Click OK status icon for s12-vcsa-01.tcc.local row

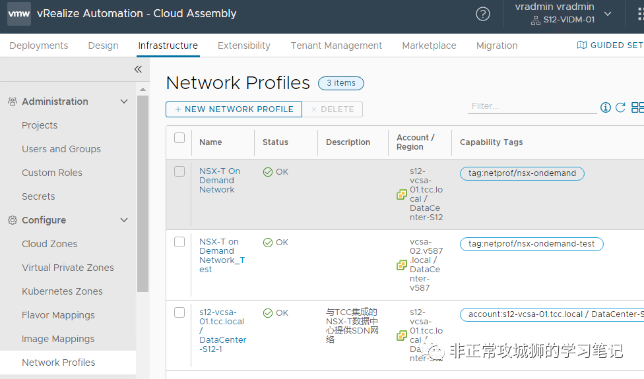pyautogui.click(x=268, y=313)
